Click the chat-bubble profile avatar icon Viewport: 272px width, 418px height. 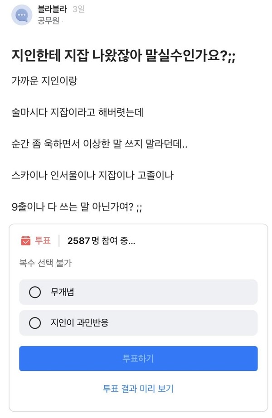(x=21, y=15)
